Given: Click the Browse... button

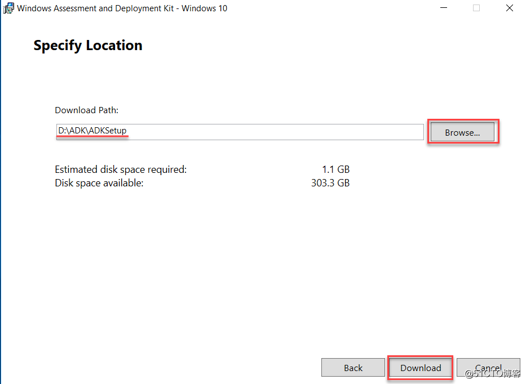Looking at the screenshot, I should coord(462,132).
